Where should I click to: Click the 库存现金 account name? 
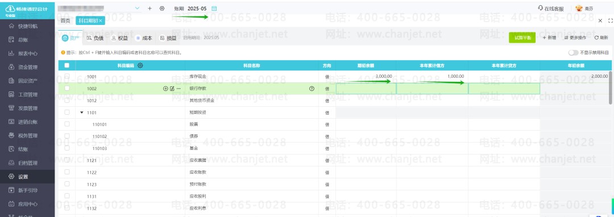click(197, 77)
